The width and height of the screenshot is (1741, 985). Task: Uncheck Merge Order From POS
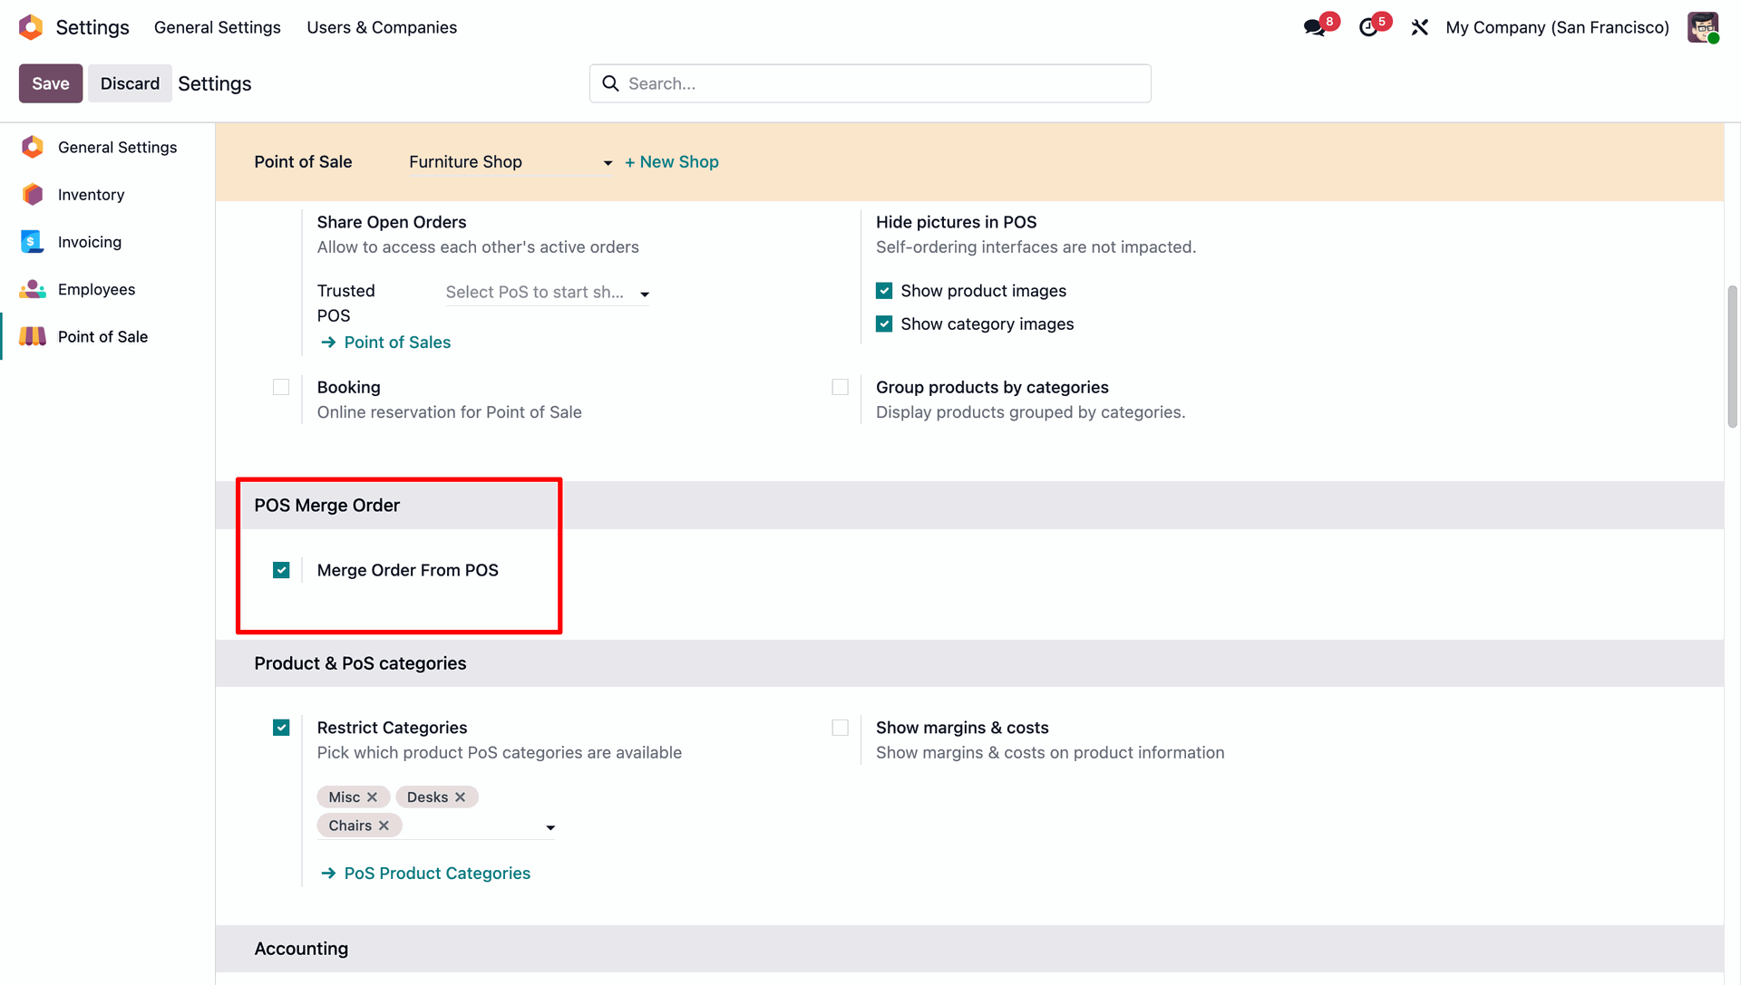pyautogui.click(x=281, y=570)
